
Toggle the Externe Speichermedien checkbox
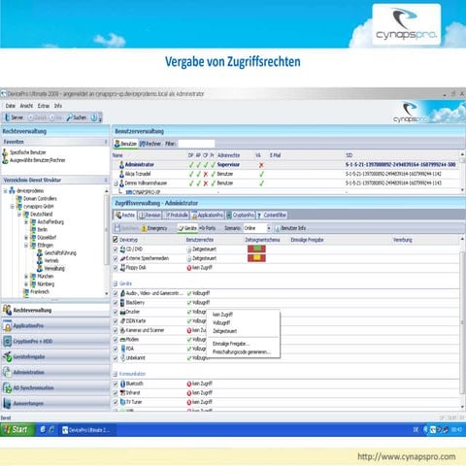coord(116,258)
